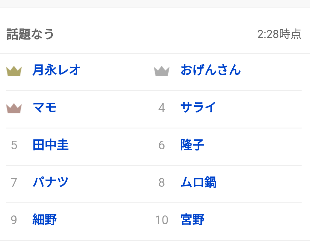Click the rank number 4 beside サライ
Screen dimensions: 310x252
(x=162, y=108)
